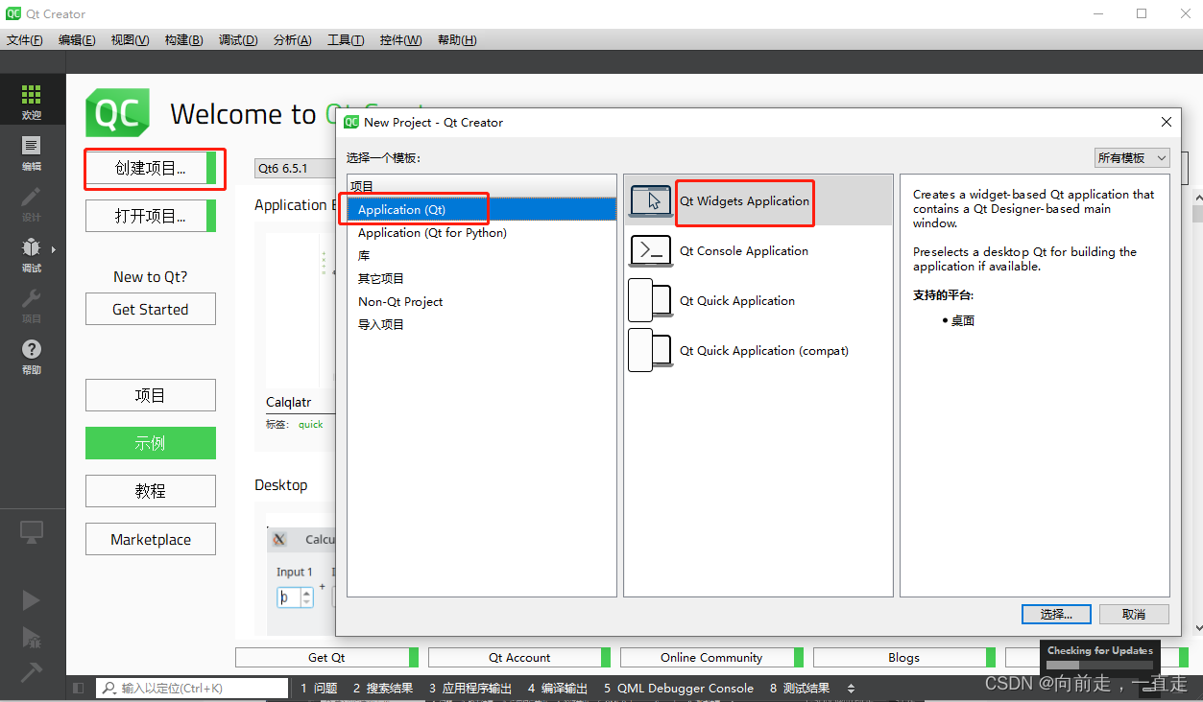Click the locator input field
1203x702 pixels.
pyautogui.click(x=192, y=688)
